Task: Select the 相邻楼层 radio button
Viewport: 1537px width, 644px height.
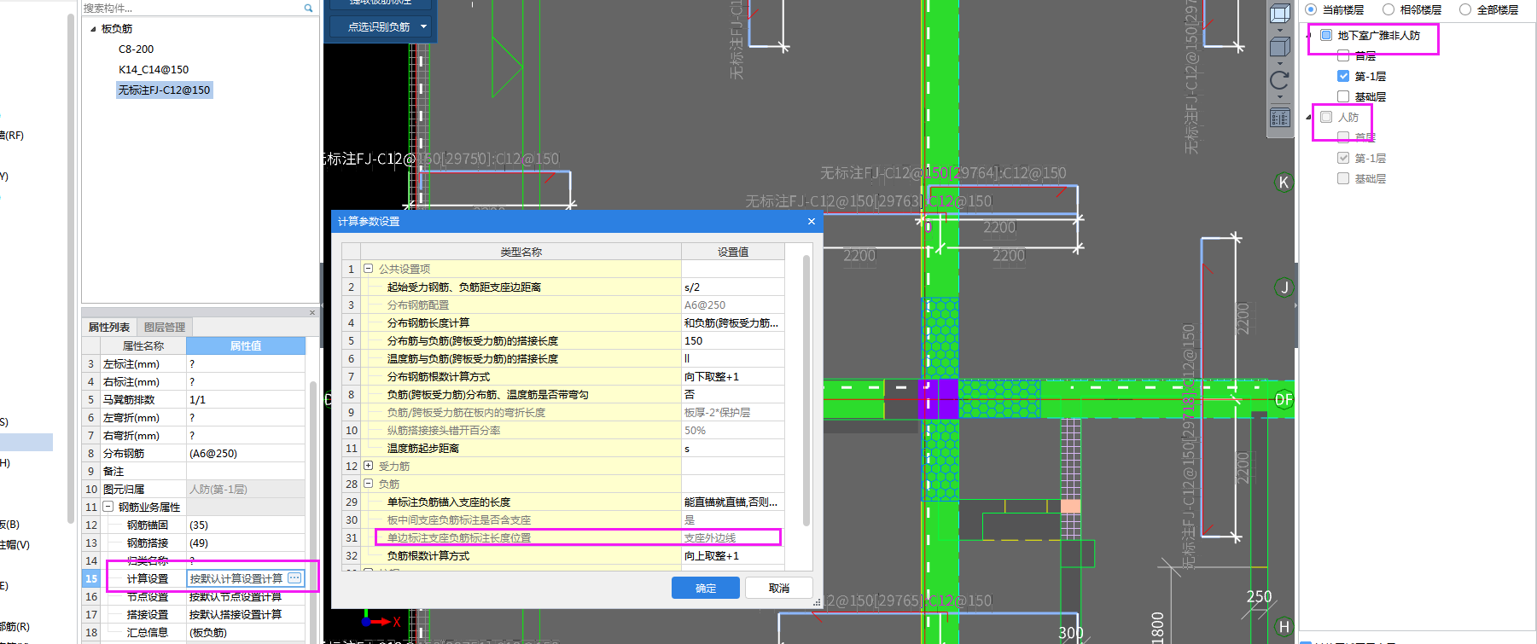Action: (1389, 9)
